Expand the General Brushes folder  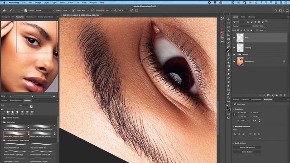click(x=2, y=118)
